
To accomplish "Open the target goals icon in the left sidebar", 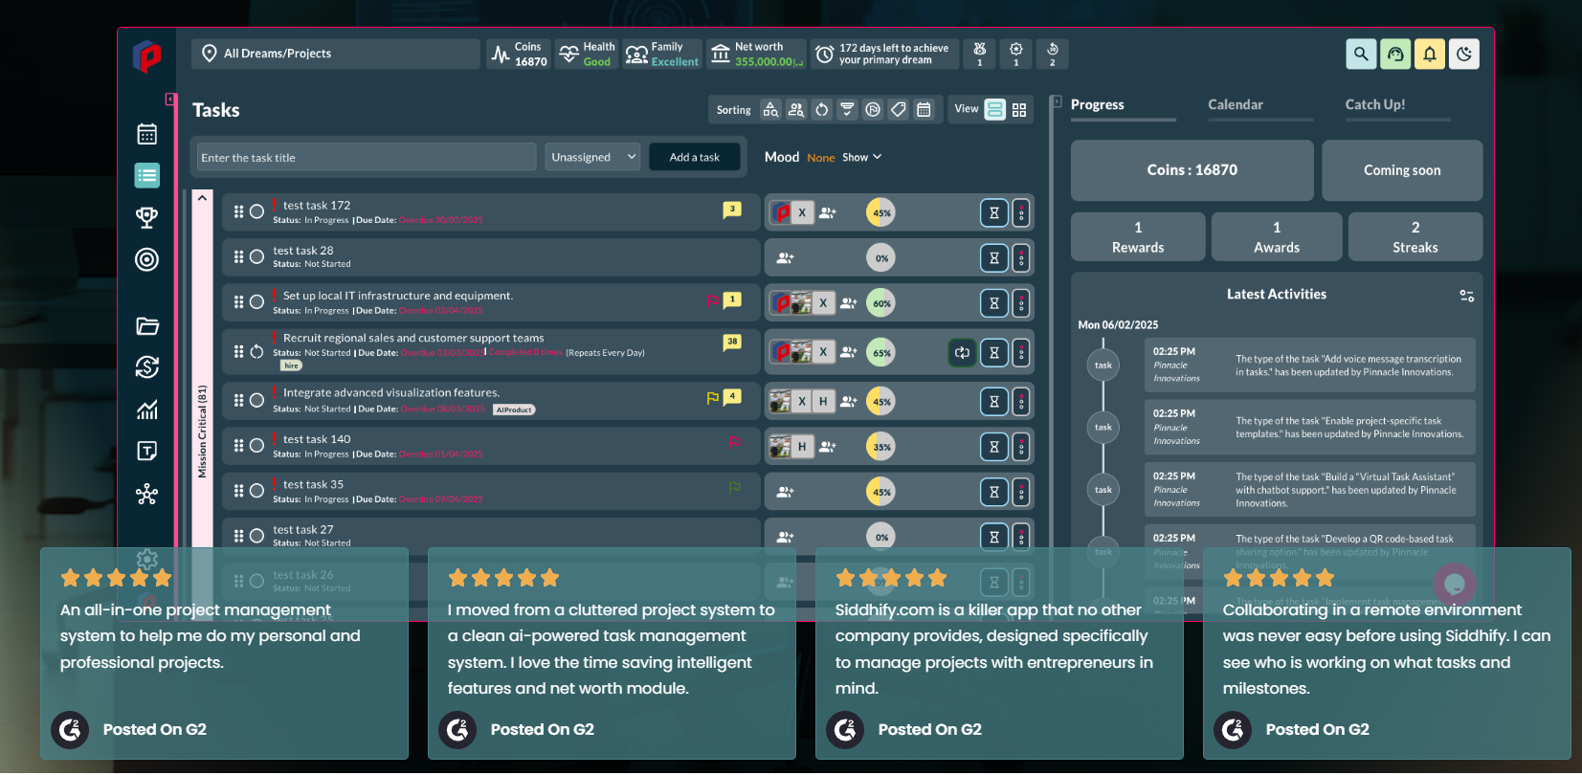I will point(146,259).
